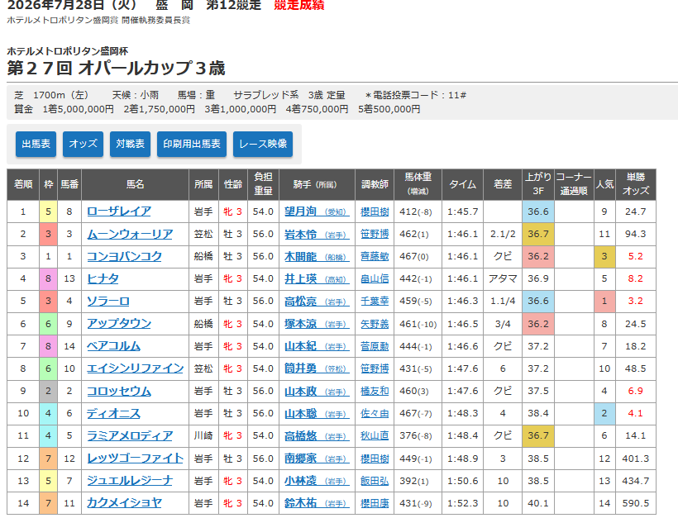Open trainer 菅原勲 link
The width and height of the screenshot is (678, 518).
pos(375,346)
